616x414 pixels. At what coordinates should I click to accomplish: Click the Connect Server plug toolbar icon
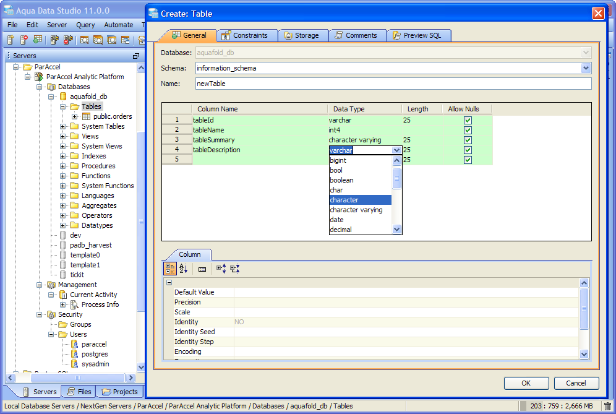click(54, 40)
